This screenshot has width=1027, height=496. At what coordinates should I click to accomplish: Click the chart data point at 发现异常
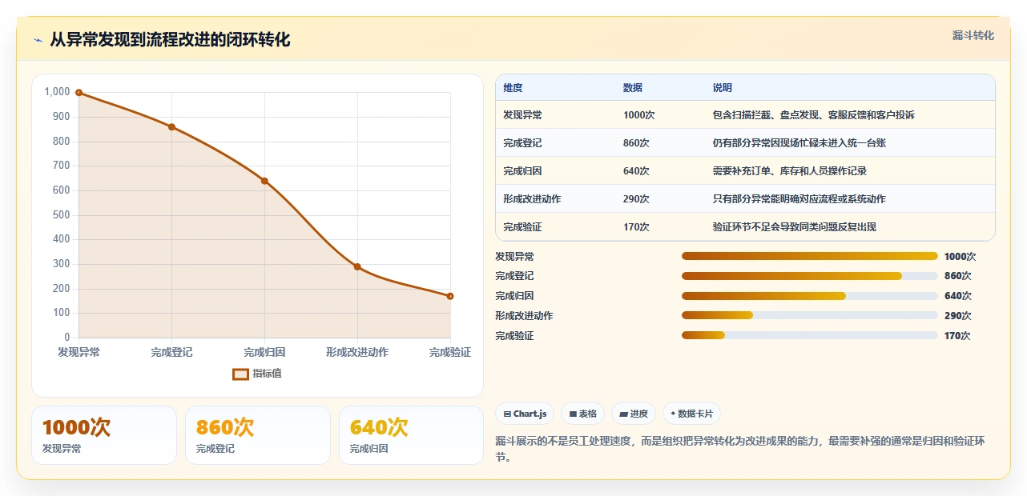79,93
